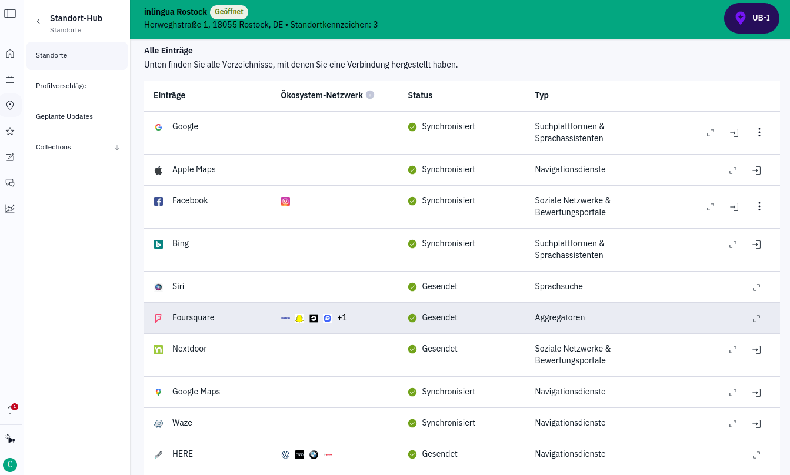Click the login arrow icon for Nextdoor

click(x=756, y=350)
